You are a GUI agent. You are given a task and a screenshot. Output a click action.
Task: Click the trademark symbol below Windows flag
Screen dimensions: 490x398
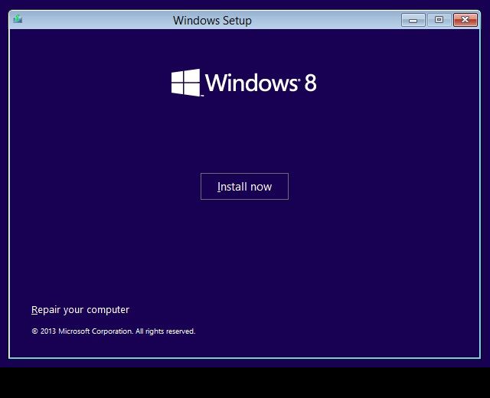tap(202, 95)
